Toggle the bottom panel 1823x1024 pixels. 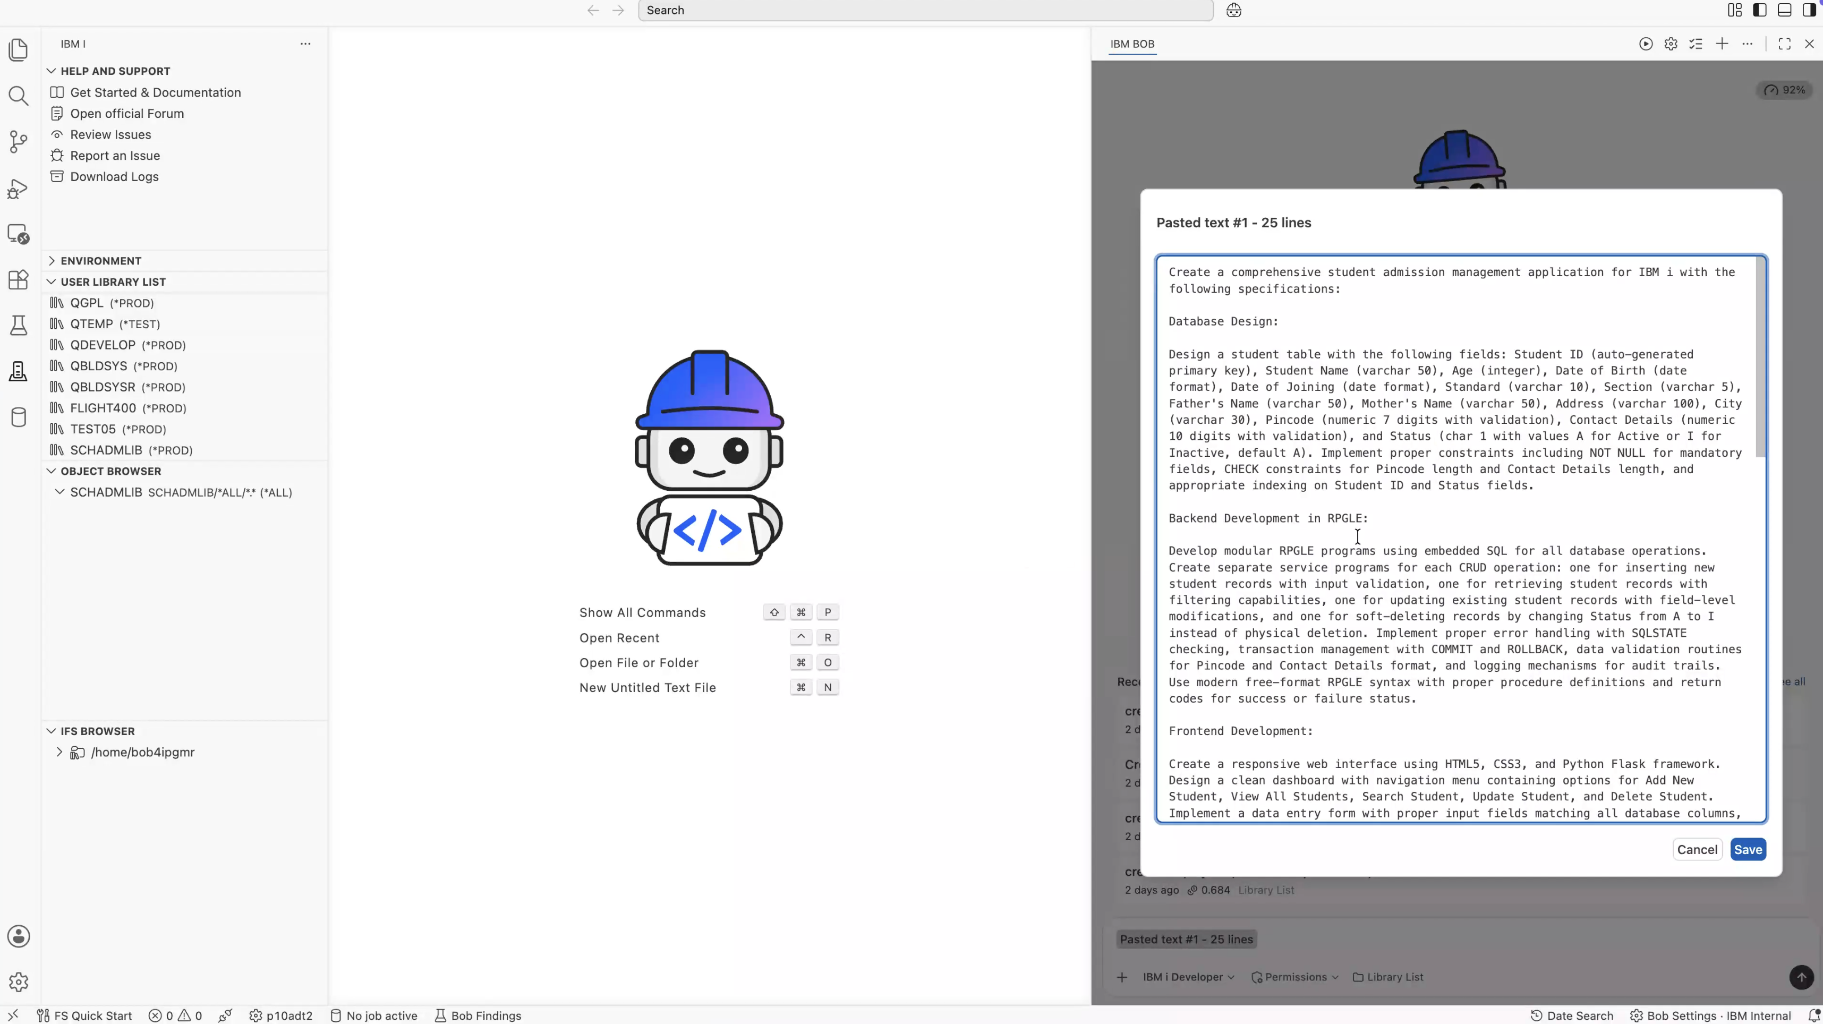pyautogui.click(x=1784, y=10)
